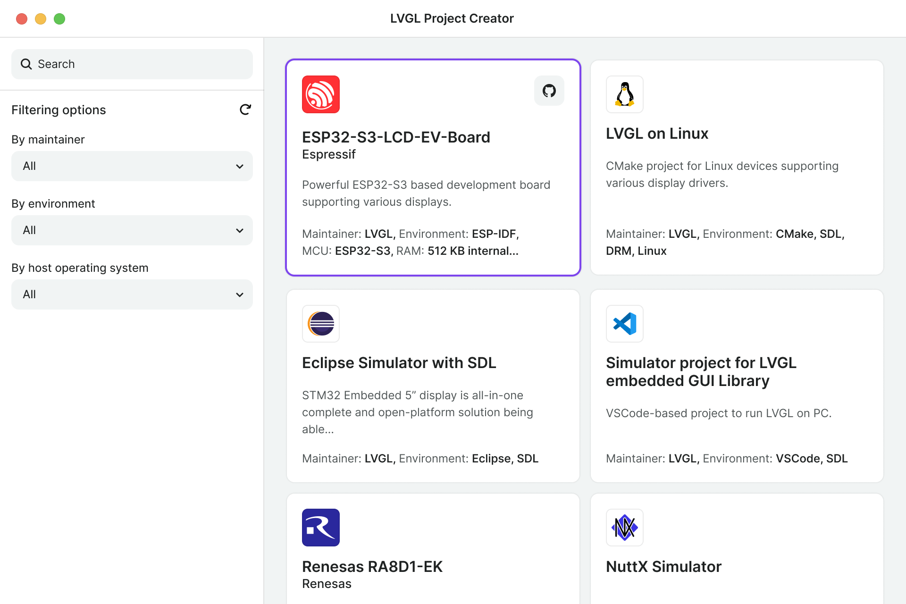Open the By maintainer dropdown
Viewport: 906px width, 604px height.
tap(132, 166)
